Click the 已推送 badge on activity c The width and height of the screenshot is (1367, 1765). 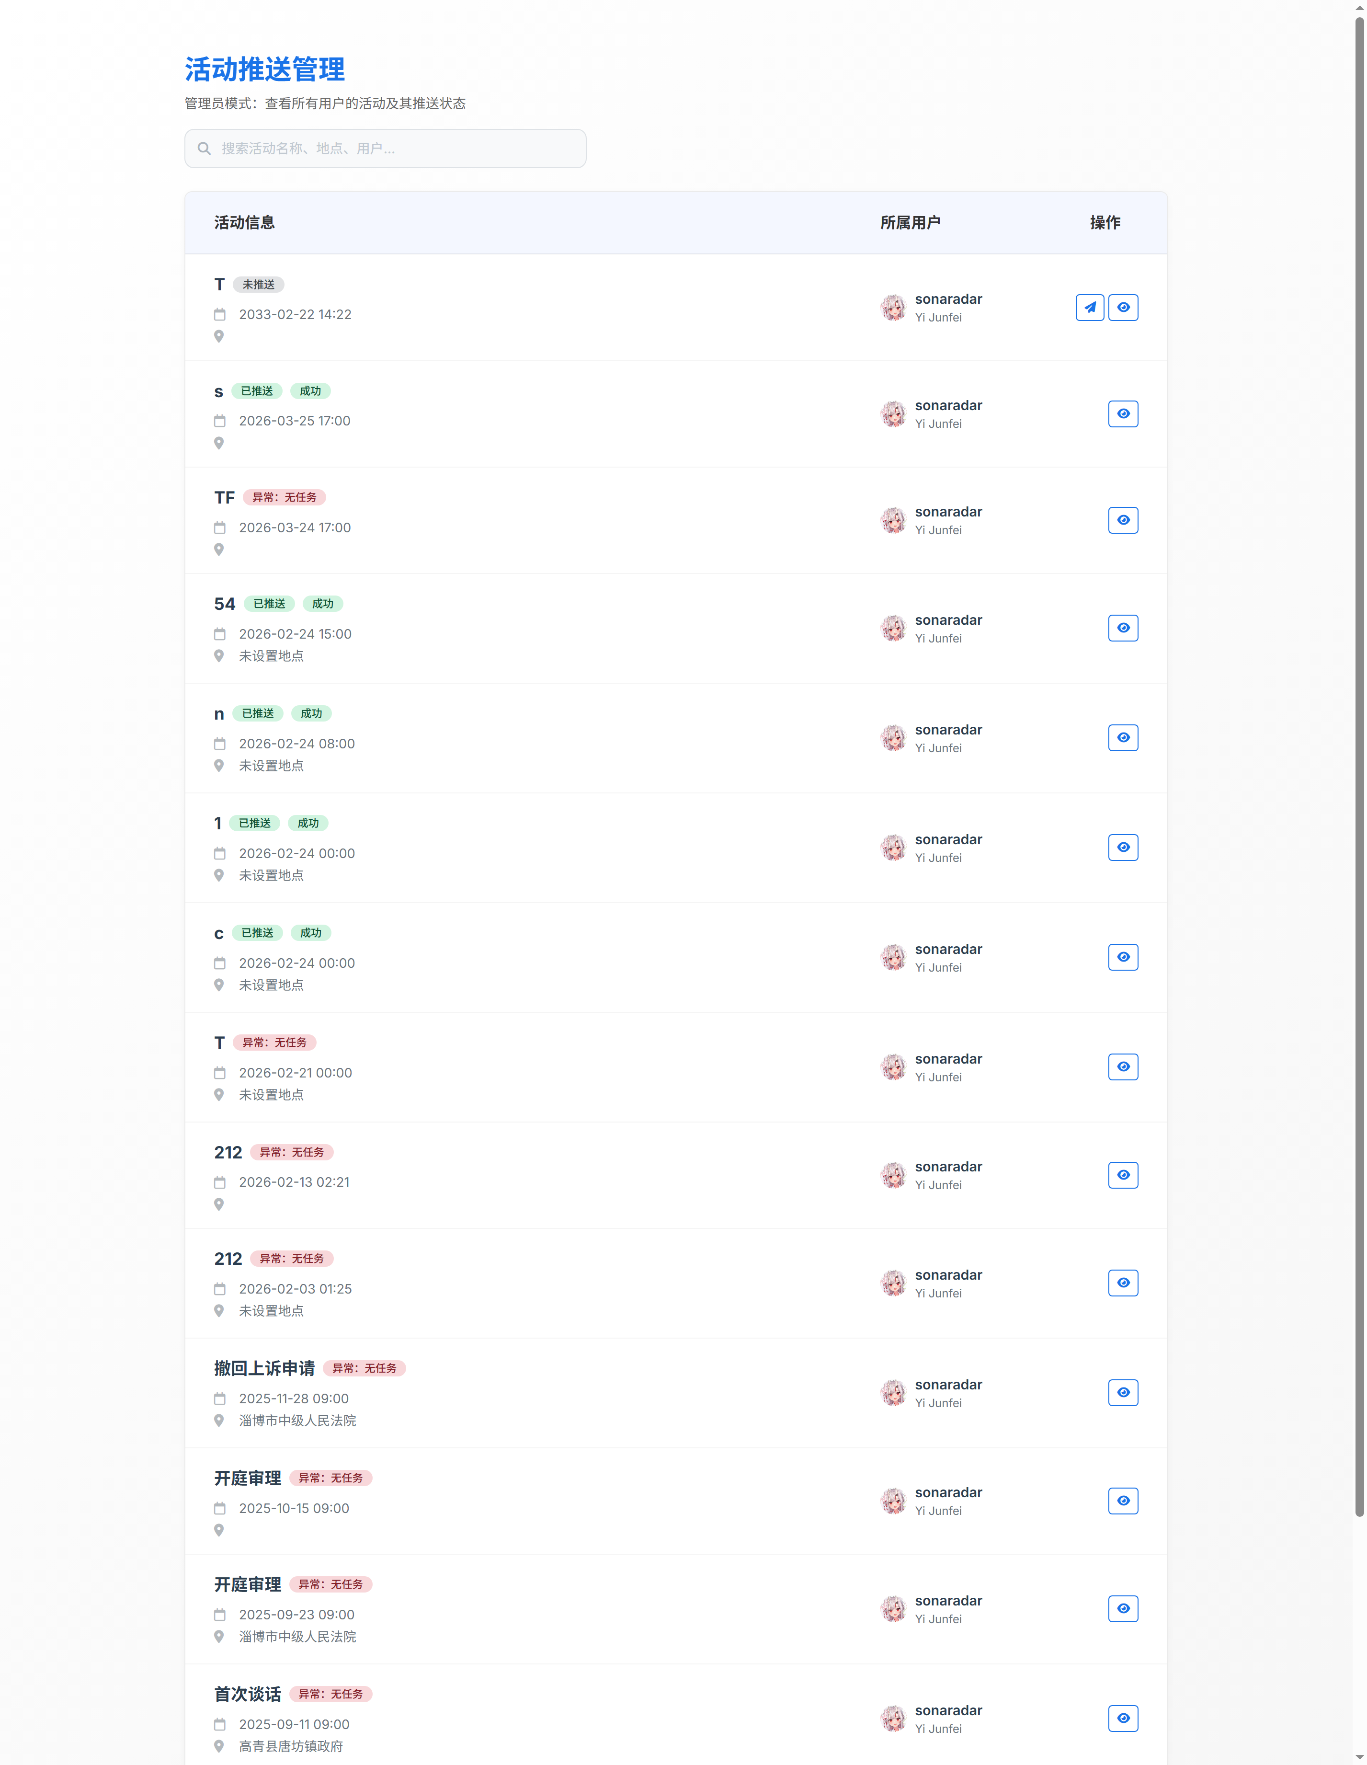(x=257, y=933)
